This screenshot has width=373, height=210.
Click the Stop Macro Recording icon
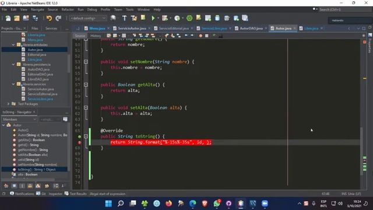[207, 36]
